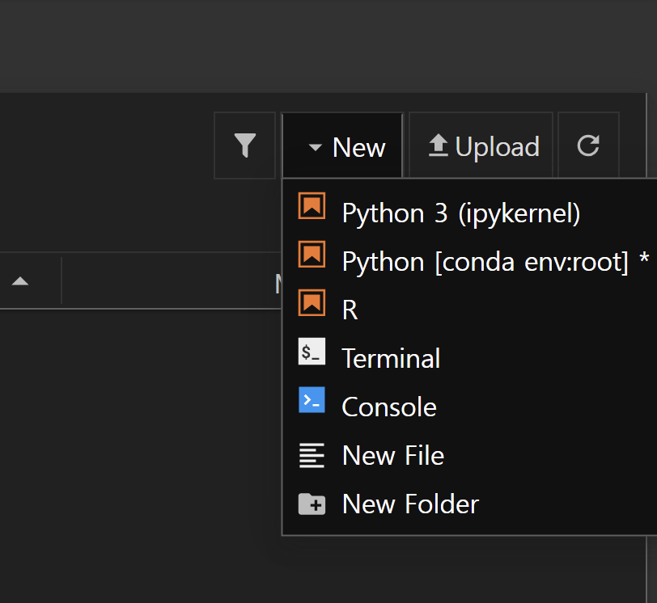
Task: Create a Python 3 (ipykernel) notebook
Action: (470, 213)
